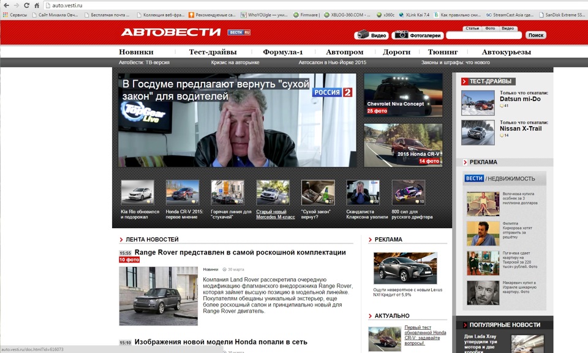Viewport: 588px width, 353px height.
Task: Click the browser forward arrow
Action: (17, 6)
